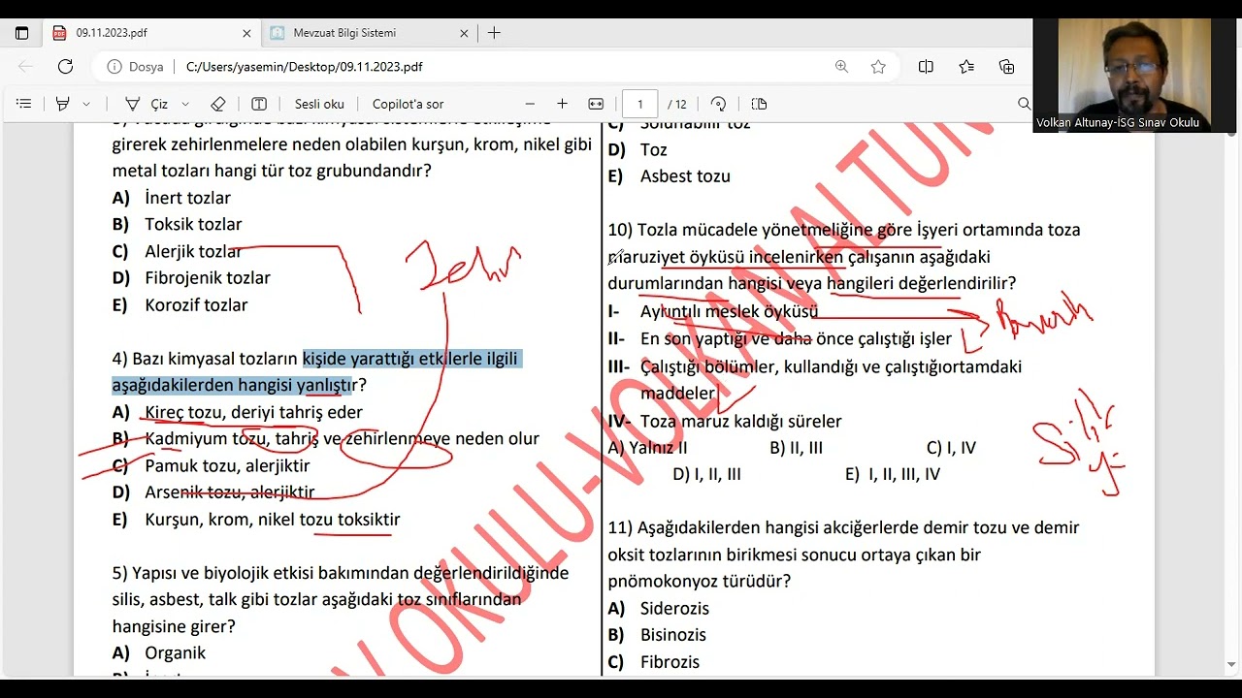Click answer 'C) I, IV'

pos(951,448)
